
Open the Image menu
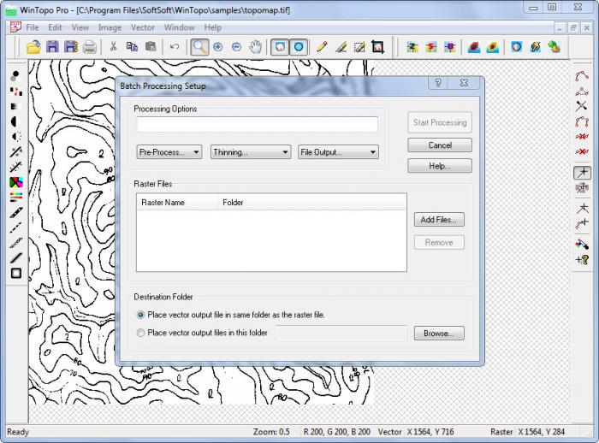(110, 27)
